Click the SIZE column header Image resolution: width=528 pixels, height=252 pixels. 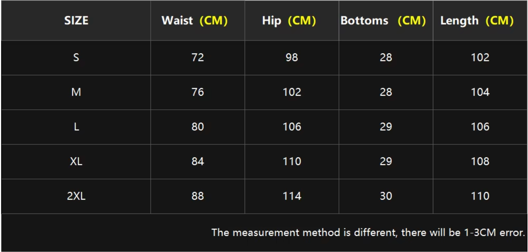76,21
